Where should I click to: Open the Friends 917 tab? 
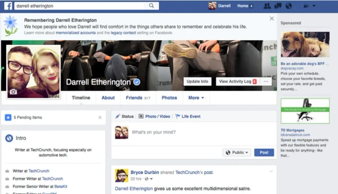138,98
